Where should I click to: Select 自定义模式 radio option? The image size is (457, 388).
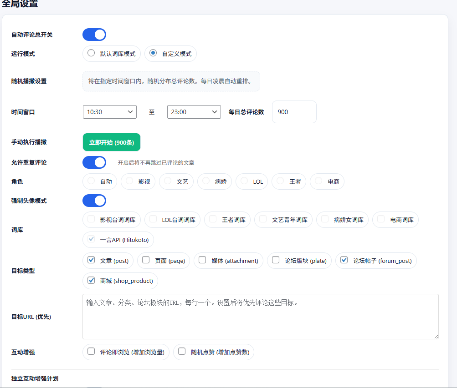153,53
